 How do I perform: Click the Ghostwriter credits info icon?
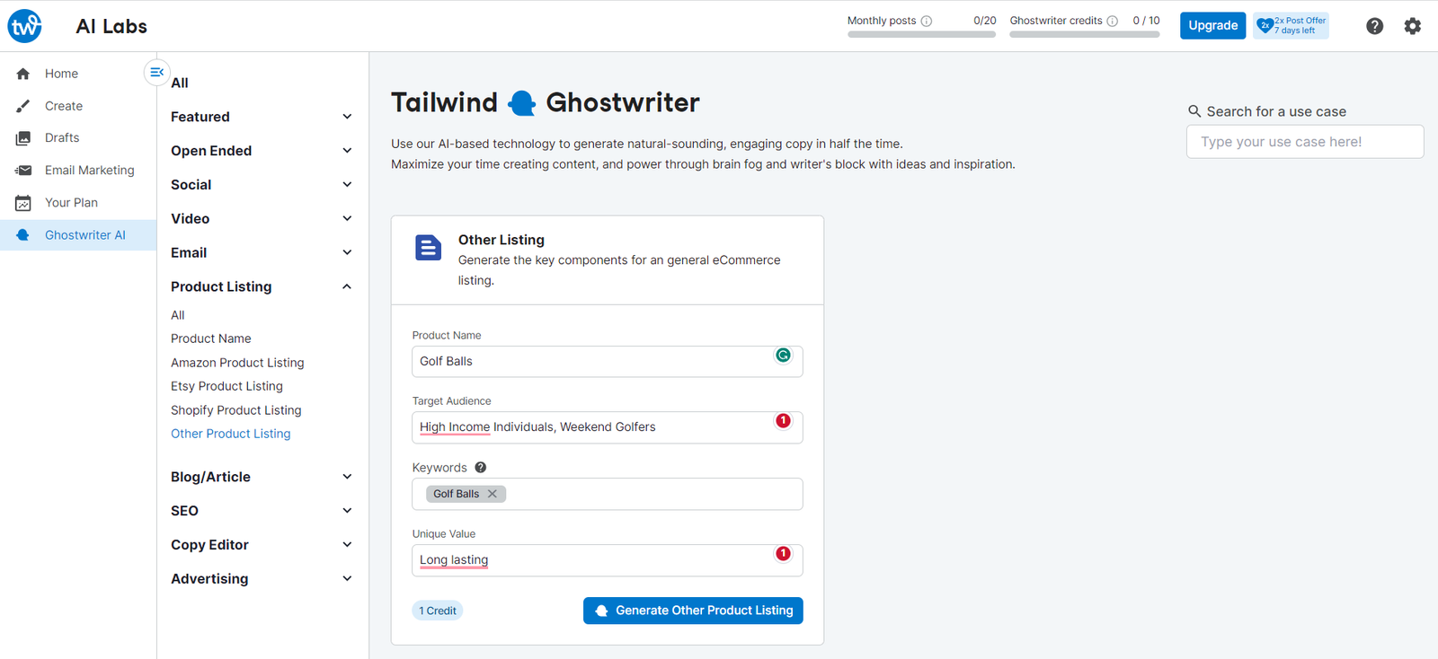point(1113,21)
